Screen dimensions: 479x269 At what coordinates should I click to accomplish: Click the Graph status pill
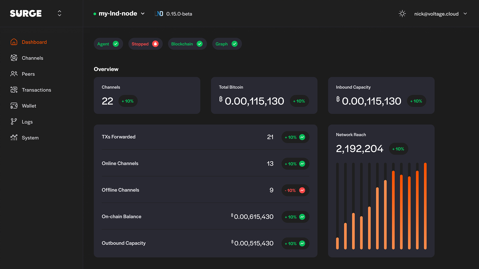pyautogui.click(x=227, y=44)
